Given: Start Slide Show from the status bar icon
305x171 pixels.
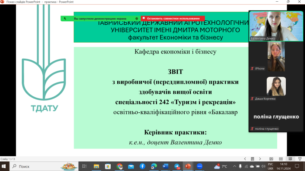Looking at the screenshot, I should (x=300, y=159).
